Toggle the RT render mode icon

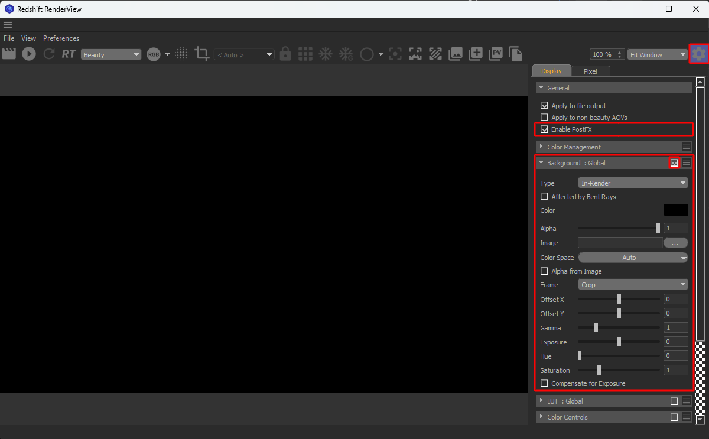pos(69,54)
